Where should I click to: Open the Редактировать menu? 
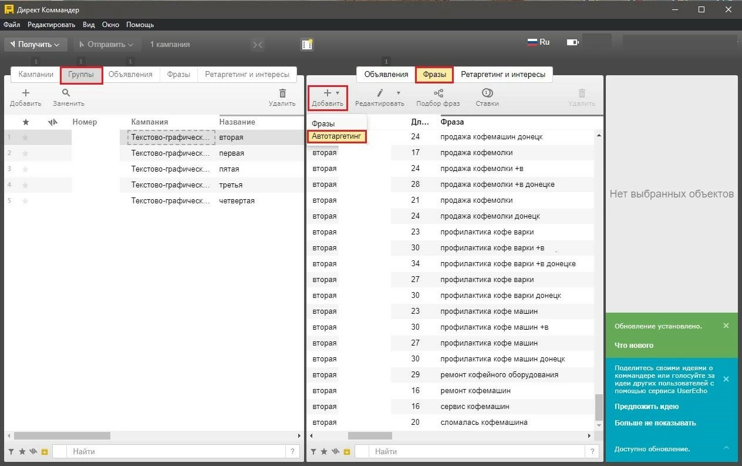pos(51,25)
